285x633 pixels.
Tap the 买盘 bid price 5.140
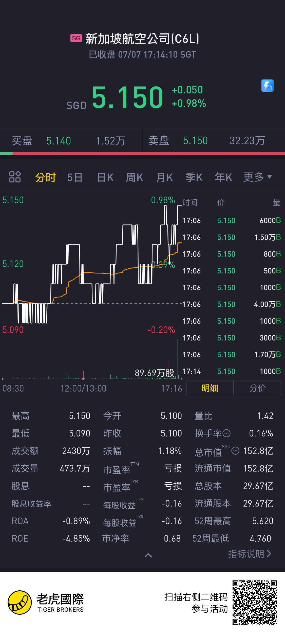[59, 141]
